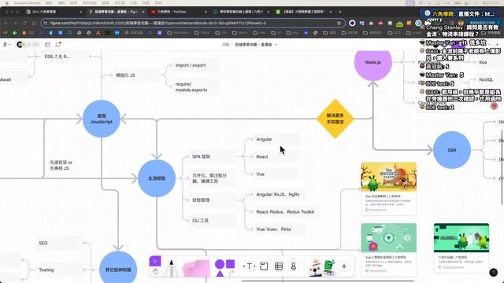Select the require/module.exports text box
The width and height of the screenshot is (504, 283).
tap(196, 87)
